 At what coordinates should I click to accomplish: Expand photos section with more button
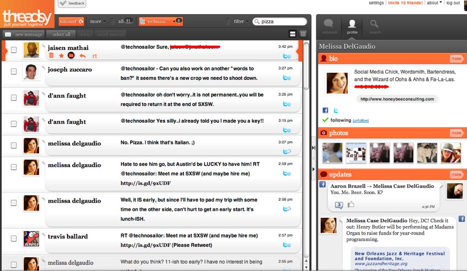point(456,133)
